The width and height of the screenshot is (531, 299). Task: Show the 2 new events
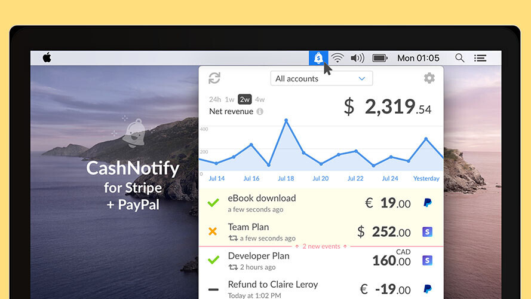(321, 246)
